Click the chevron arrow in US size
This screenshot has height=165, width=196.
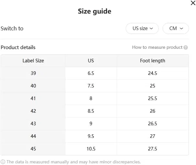151,28
